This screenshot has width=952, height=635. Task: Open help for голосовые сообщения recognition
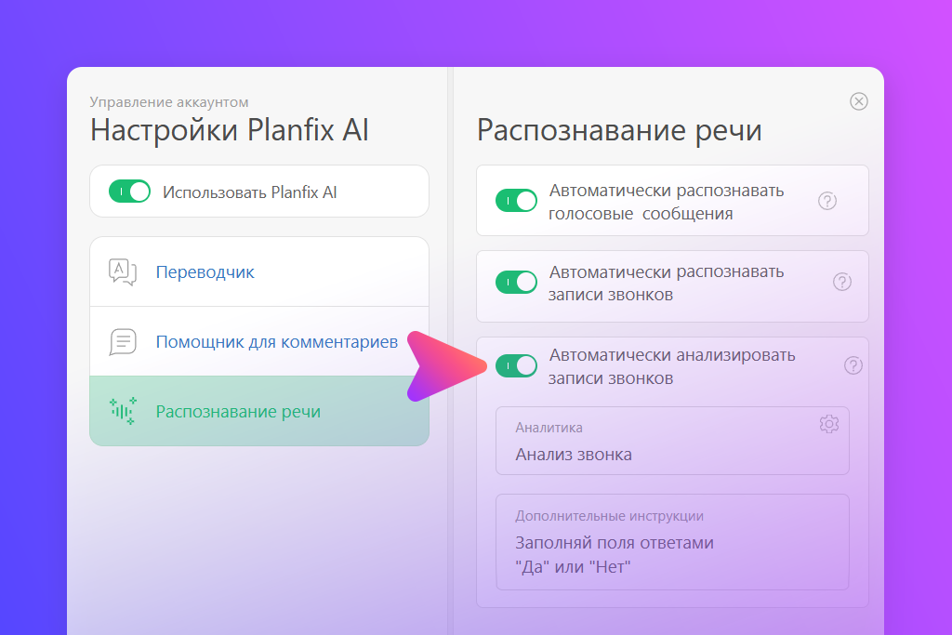pos(826,201)
